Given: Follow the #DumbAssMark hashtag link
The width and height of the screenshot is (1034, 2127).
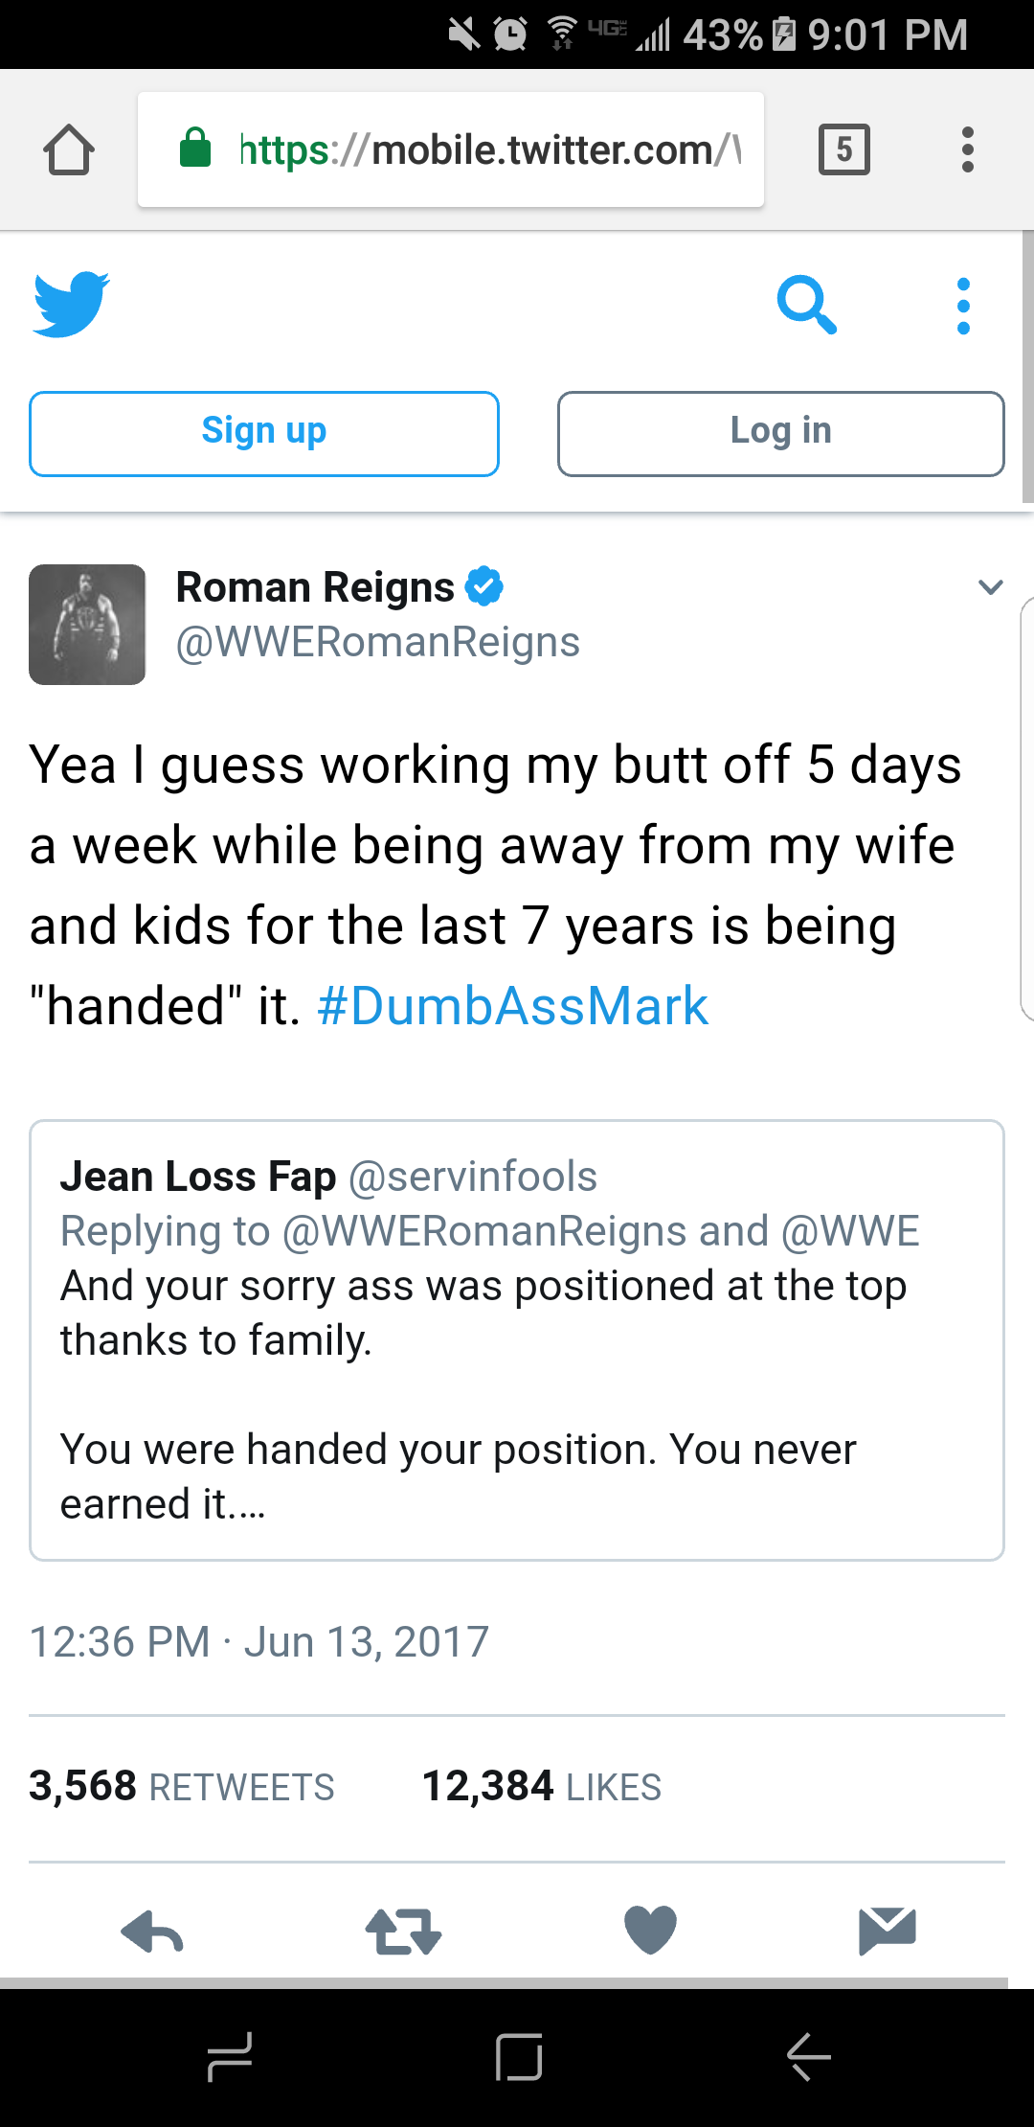Looking at the screenshot, I should [512, 1006].
